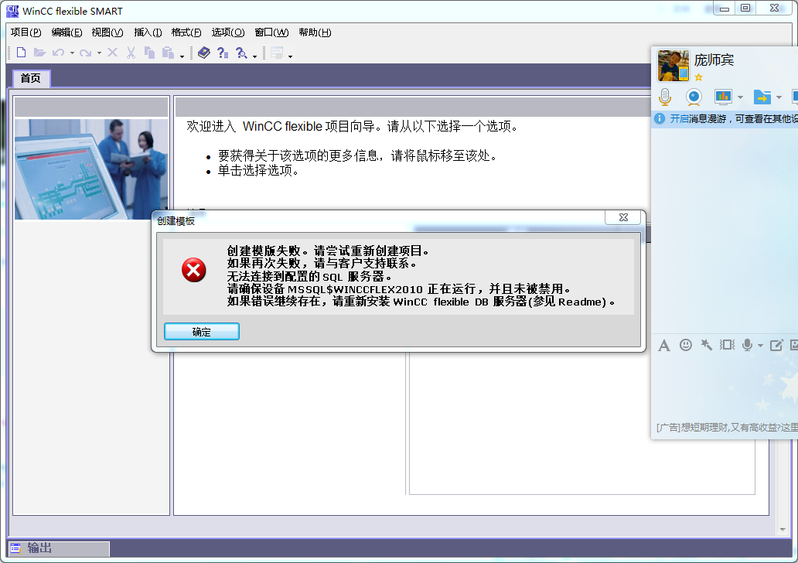Open the help book icon
Image resolution: width=798 pixels, height=563 pixels.
click(204, 53)
